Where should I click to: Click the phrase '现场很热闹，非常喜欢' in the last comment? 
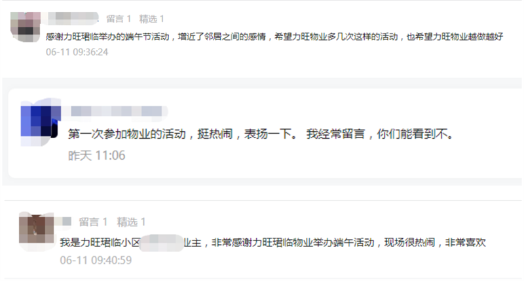(x=435, y=242)
